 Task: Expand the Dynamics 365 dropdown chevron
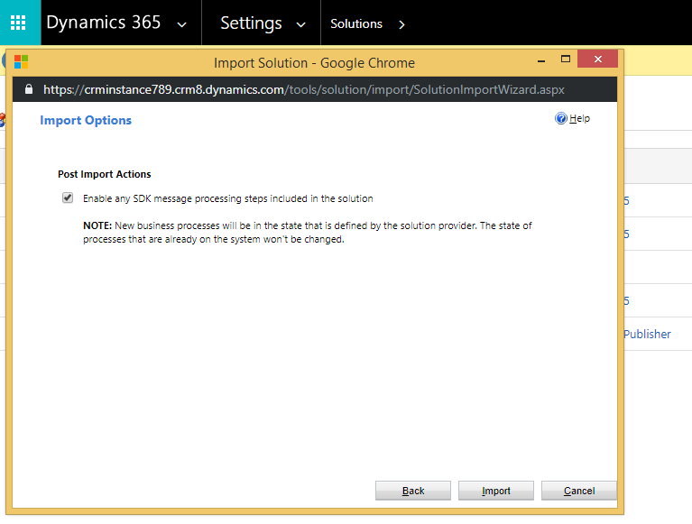click(x=181, y=24)
